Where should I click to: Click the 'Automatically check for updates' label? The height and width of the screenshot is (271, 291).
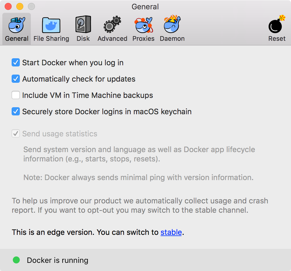click(x=79, y=79)
